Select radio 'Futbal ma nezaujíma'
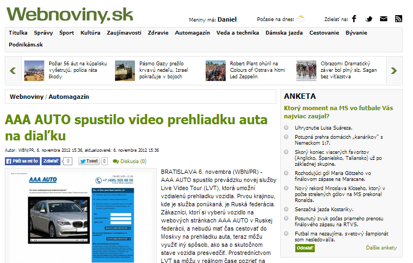 pyautogui.click(x=286, y=233)
